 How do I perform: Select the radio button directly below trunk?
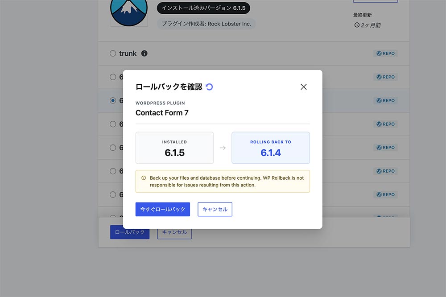click(x=113, y=77)
